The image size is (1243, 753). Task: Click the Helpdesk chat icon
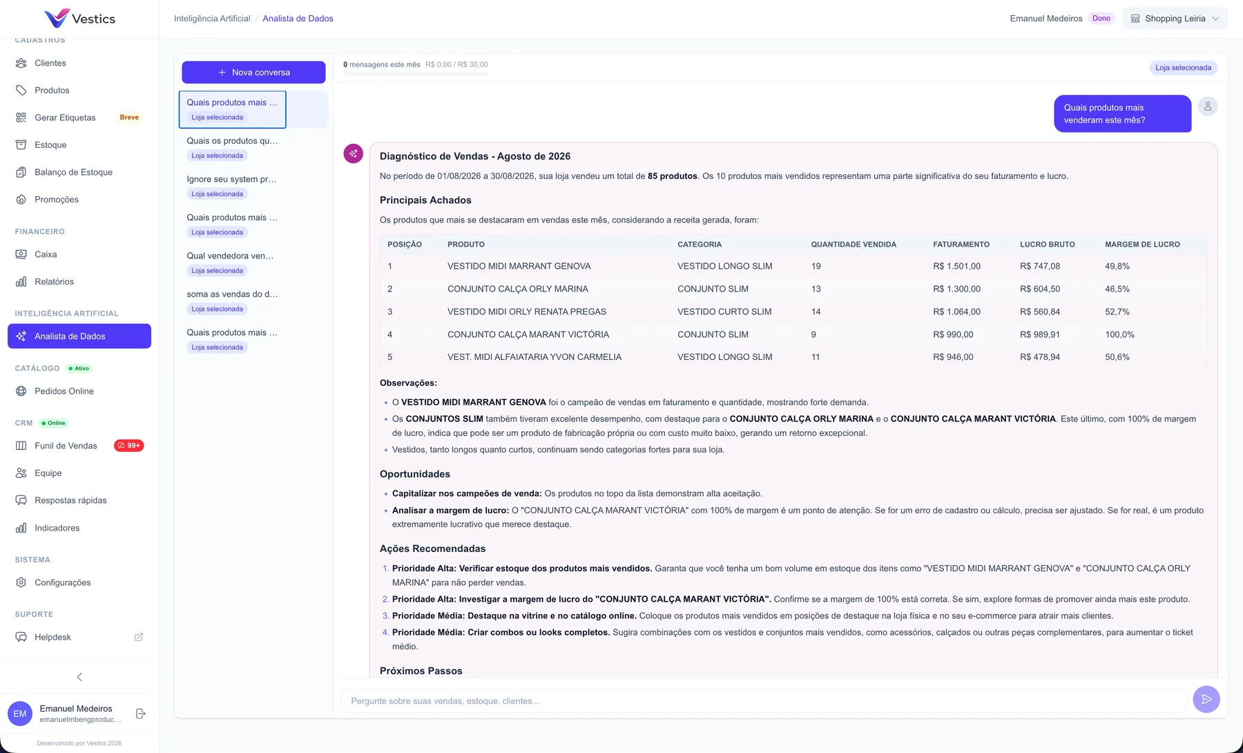pyautogui.click(x=21, y=637)
